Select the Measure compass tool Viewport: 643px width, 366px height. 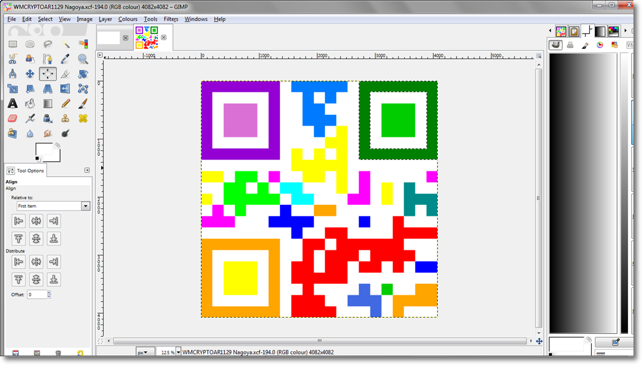[x=13, y=74]
